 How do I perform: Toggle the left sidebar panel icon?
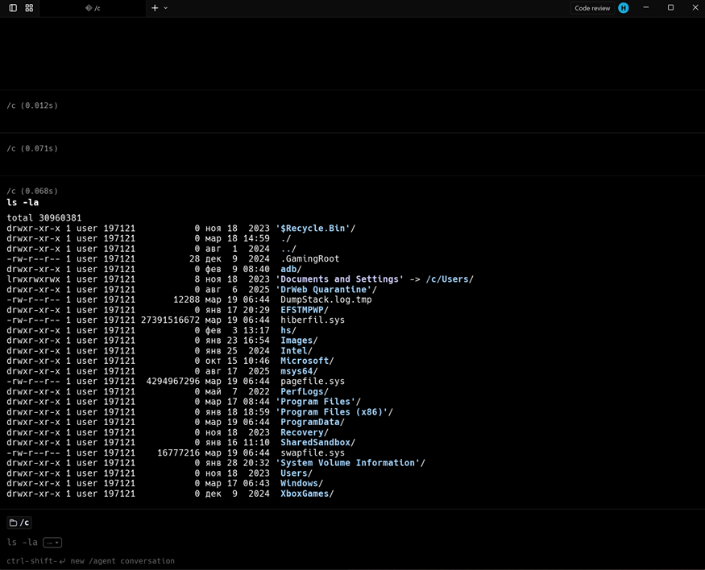(13, 8)
